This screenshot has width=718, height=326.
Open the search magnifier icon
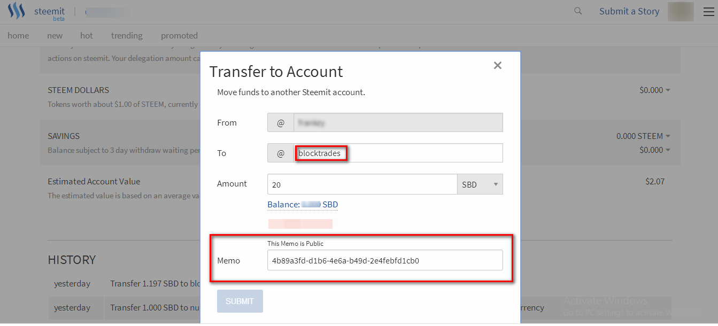(x=578, y=11)
